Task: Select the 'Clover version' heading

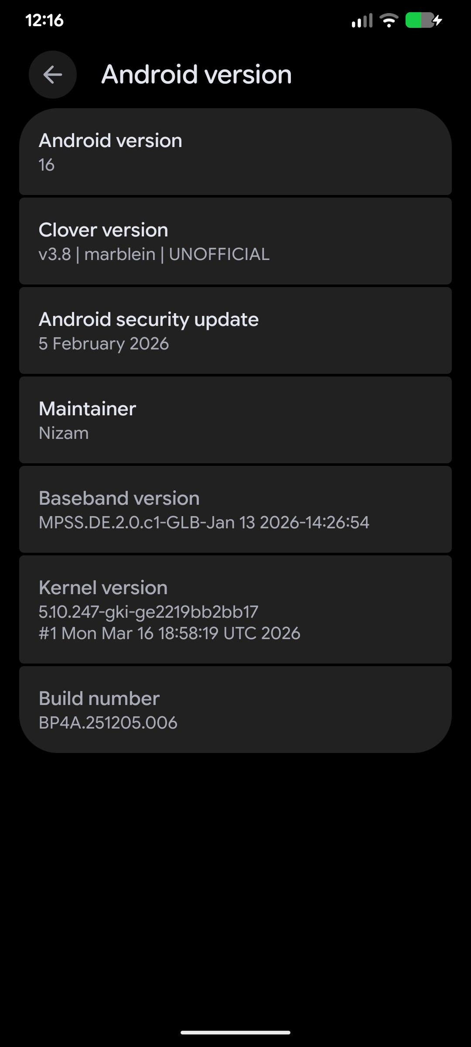Action: [x=103, y=230]
